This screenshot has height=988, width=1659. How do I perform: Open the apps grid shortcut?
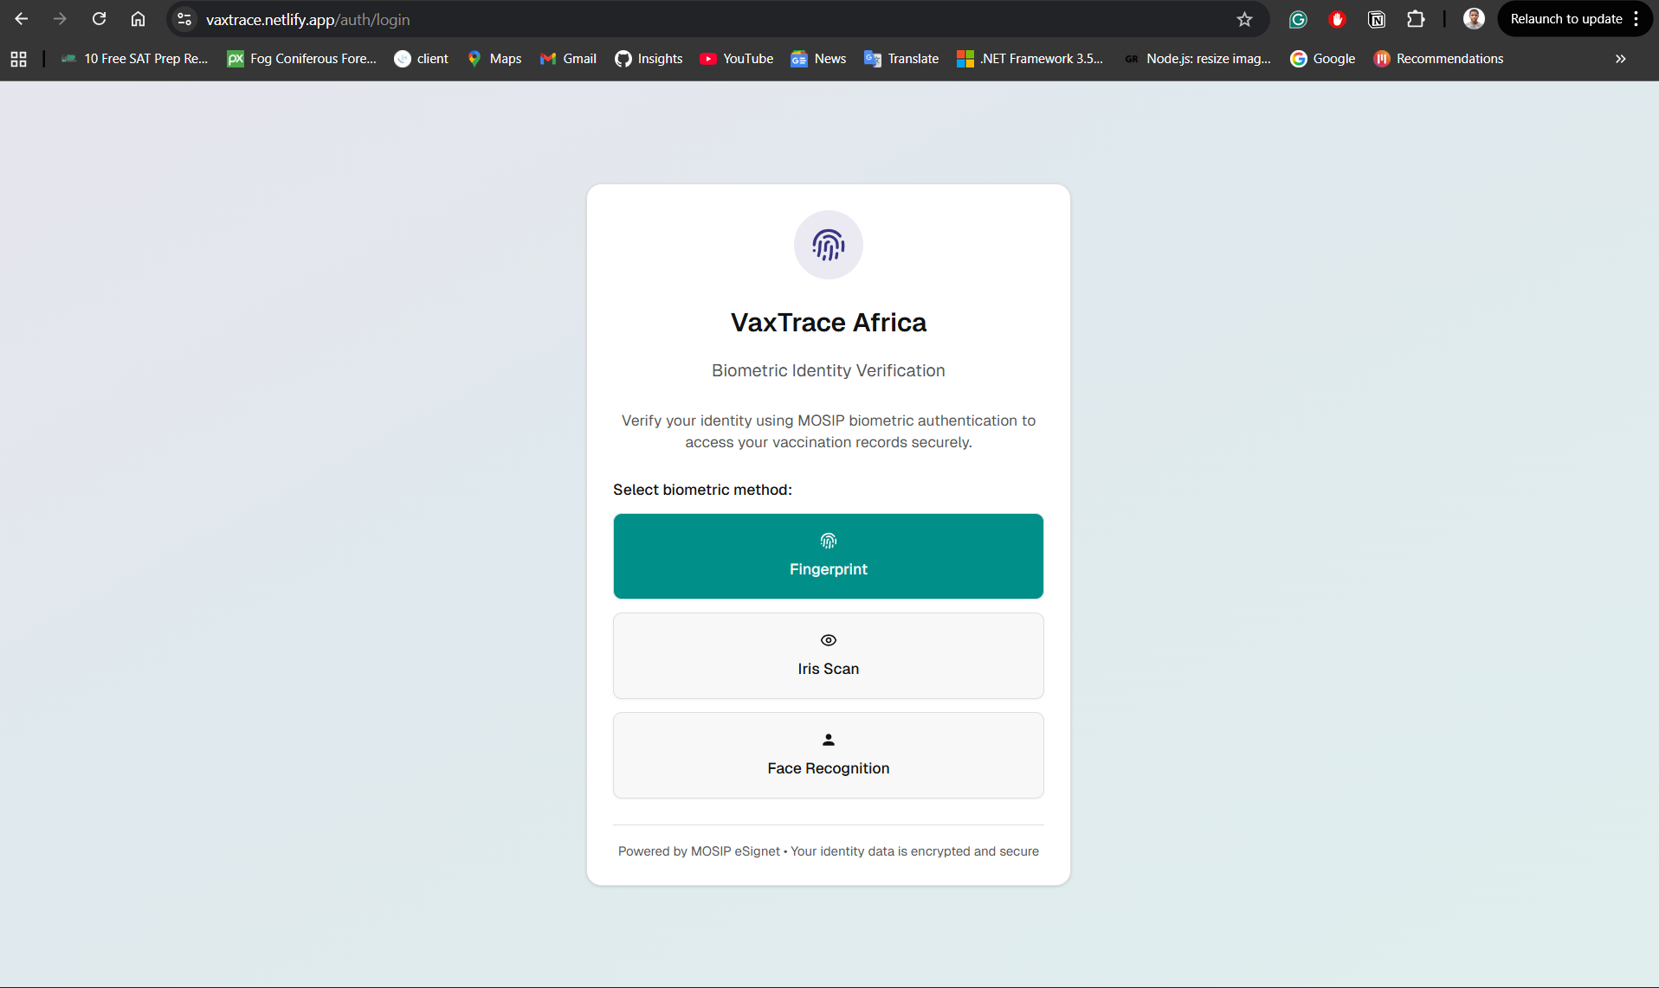coord(18,59)
